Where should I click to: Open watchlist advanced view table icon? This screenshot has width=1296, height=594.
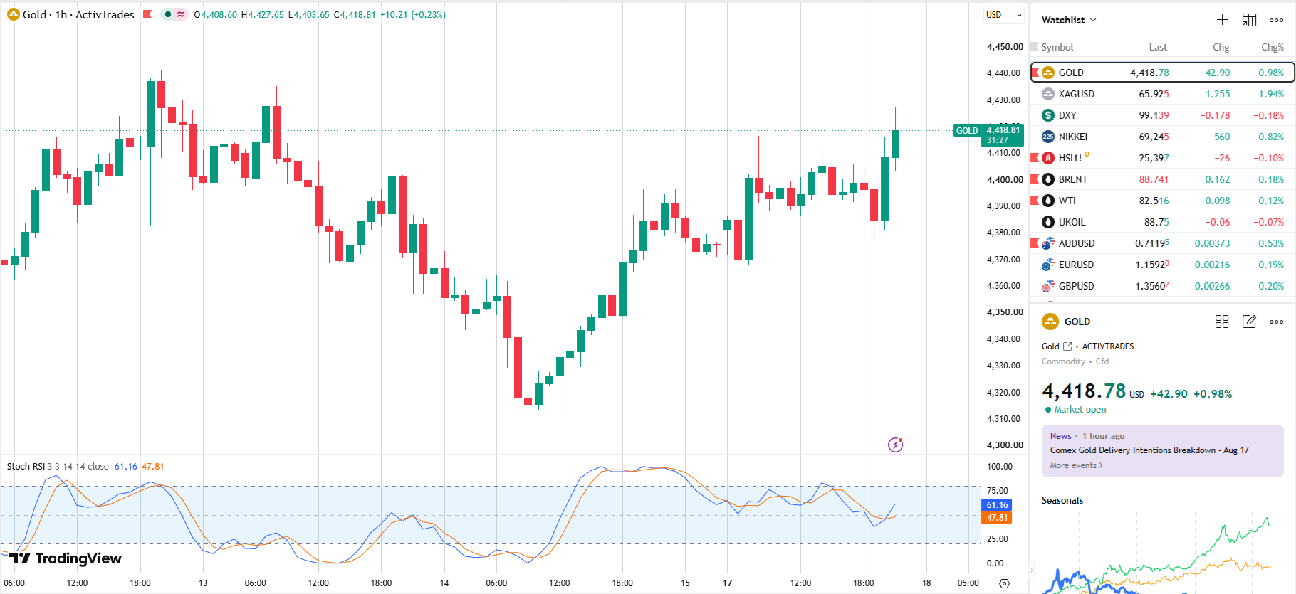click(1249, 20)
